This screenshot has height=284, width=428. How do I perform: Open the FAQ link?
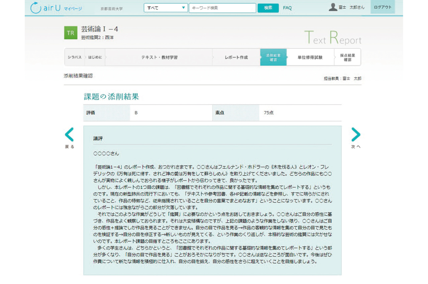coord(287,8)
